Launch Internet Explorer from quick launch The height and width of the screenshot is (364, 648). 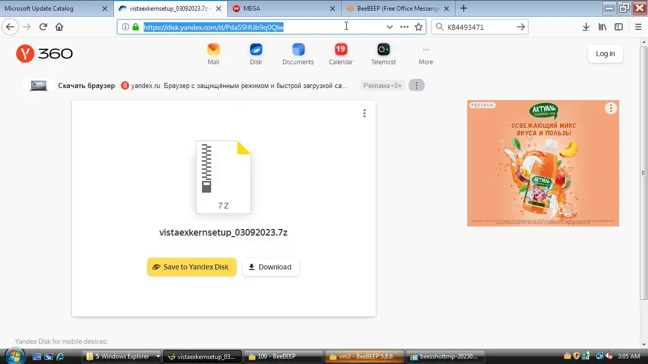pos(60,356)
